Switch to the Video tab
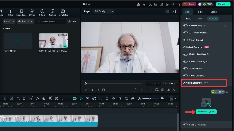Viewport: 234px width, 131px height. coord(187,12)
